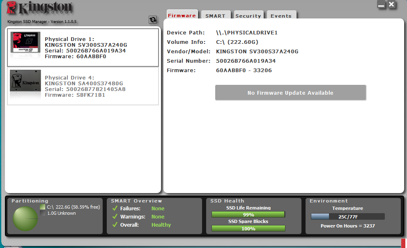The width and height of the screenshot is (407, 248).
Task: Click Vendor/Model value KINGSTON SV300S37A240G in details
Action: pyautogui.click(x=257, y=51)
